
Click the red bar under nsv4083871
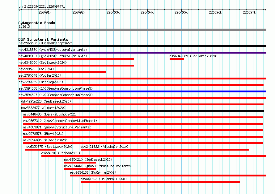click(x=143, y=130)
